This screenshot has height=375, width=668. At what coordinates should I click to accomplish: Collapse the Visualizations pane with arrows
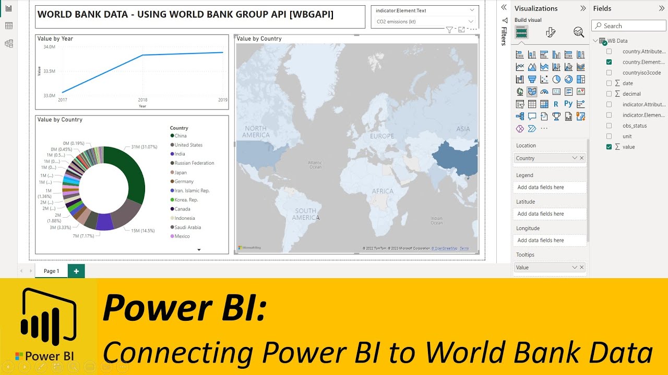click(583, 8)
